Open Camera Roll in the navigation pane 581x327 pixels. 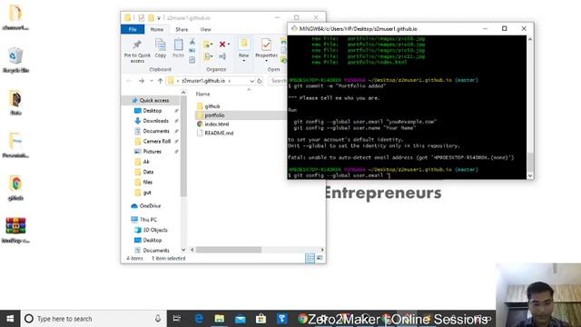point(157,142)
